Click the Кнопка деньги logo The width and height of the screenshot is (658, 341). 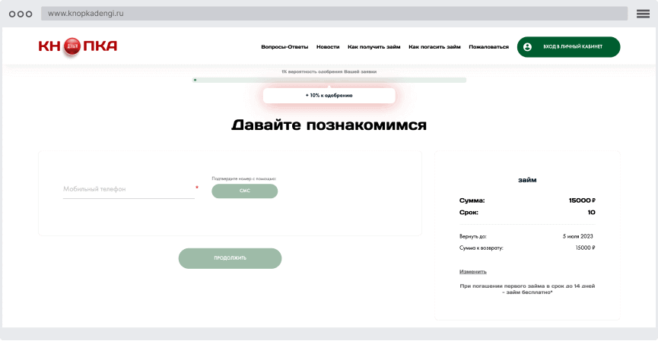pyautogui.click(x=78, y=46)
